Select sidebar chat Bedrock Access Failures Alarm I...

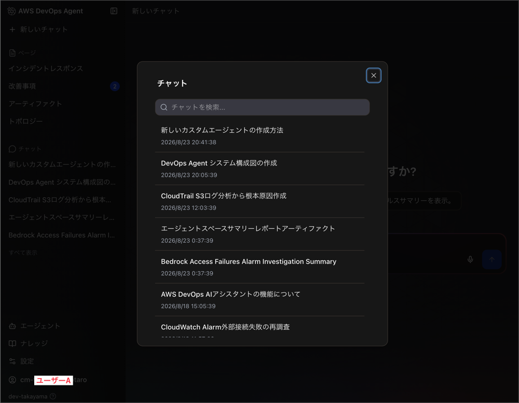point(62,235)
